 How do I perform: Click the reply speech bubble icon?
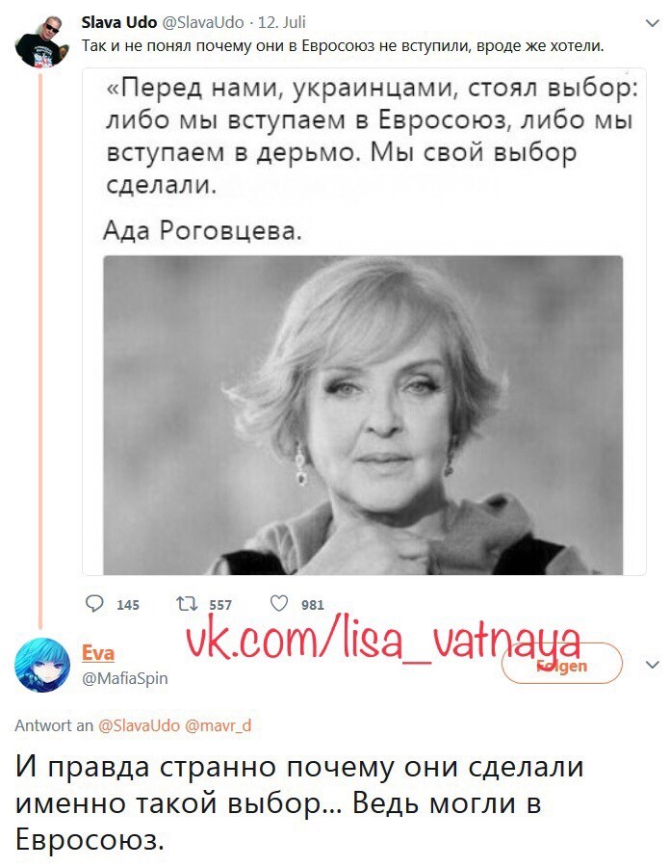pos(94,603)
